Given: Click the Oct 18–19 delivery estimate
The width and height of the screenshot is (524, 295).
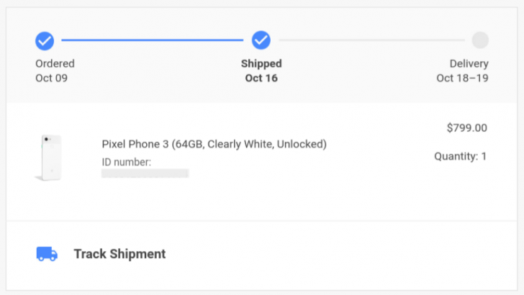Looking at the screenshot, I should point(462,78).
